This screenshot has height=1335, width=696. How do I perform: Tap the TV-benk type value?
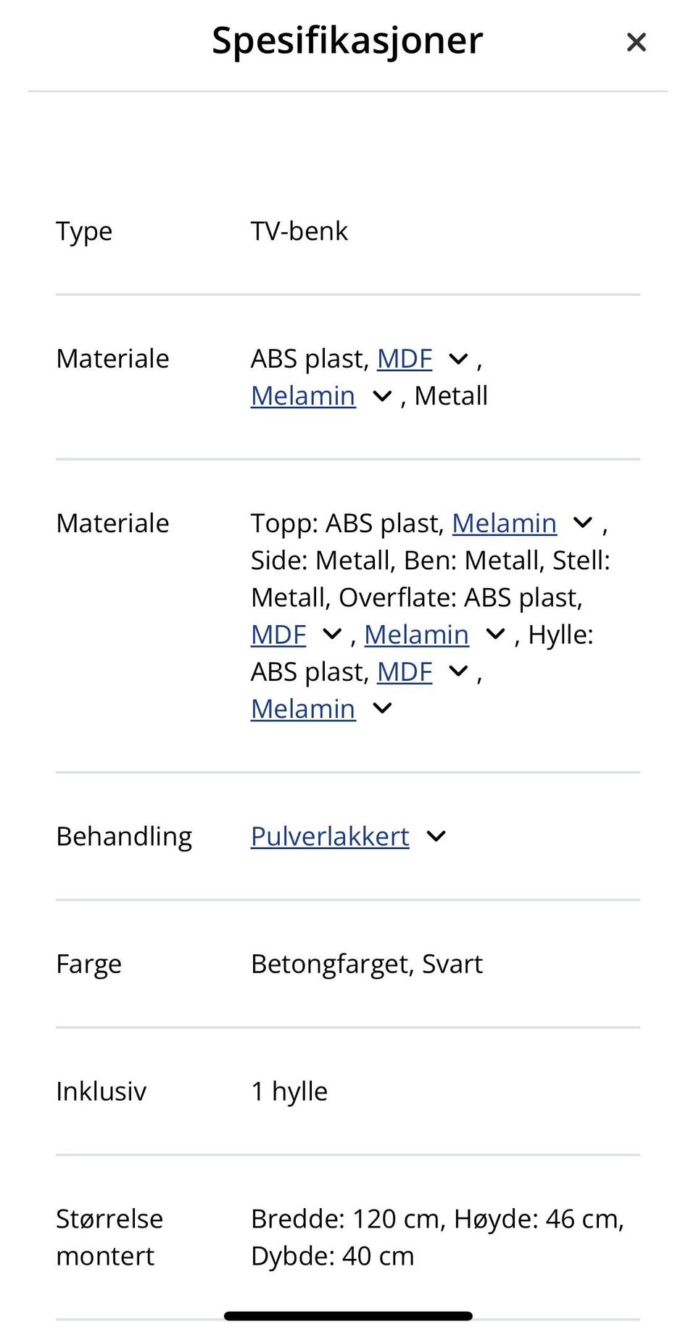click(x=299, y=231)
